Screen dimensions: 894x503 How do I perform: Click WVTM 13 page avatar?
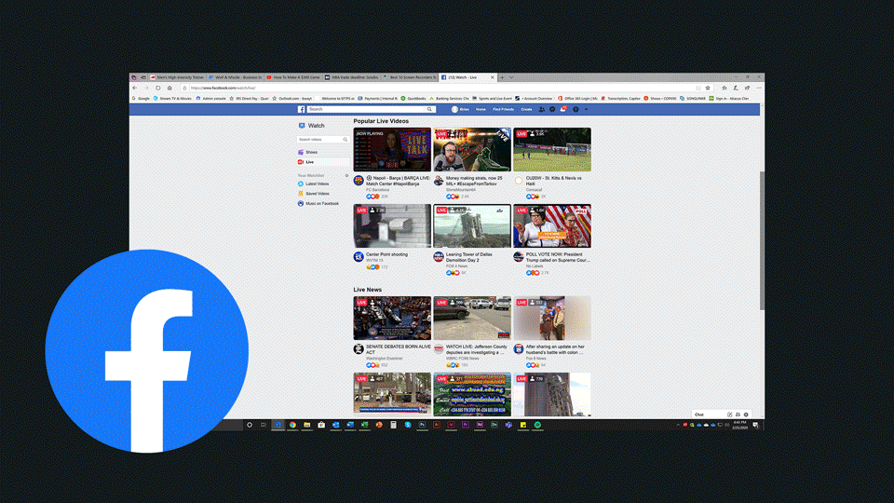[x=359, y=257]
